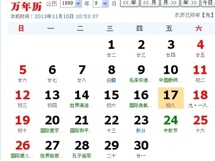
Task: Select Sunday September 19 (初十)
Action: pyautogui.click(x=22, y=124)
